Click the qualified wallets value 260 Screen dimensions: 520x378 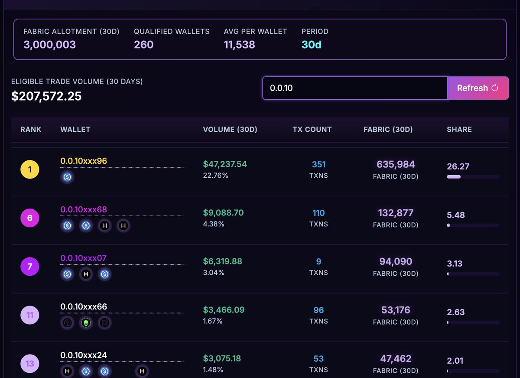144,44
